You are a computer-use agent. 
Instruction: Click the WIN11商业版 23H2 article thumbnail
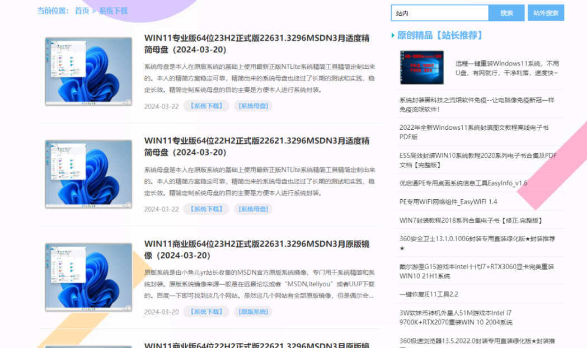point(88,277)
